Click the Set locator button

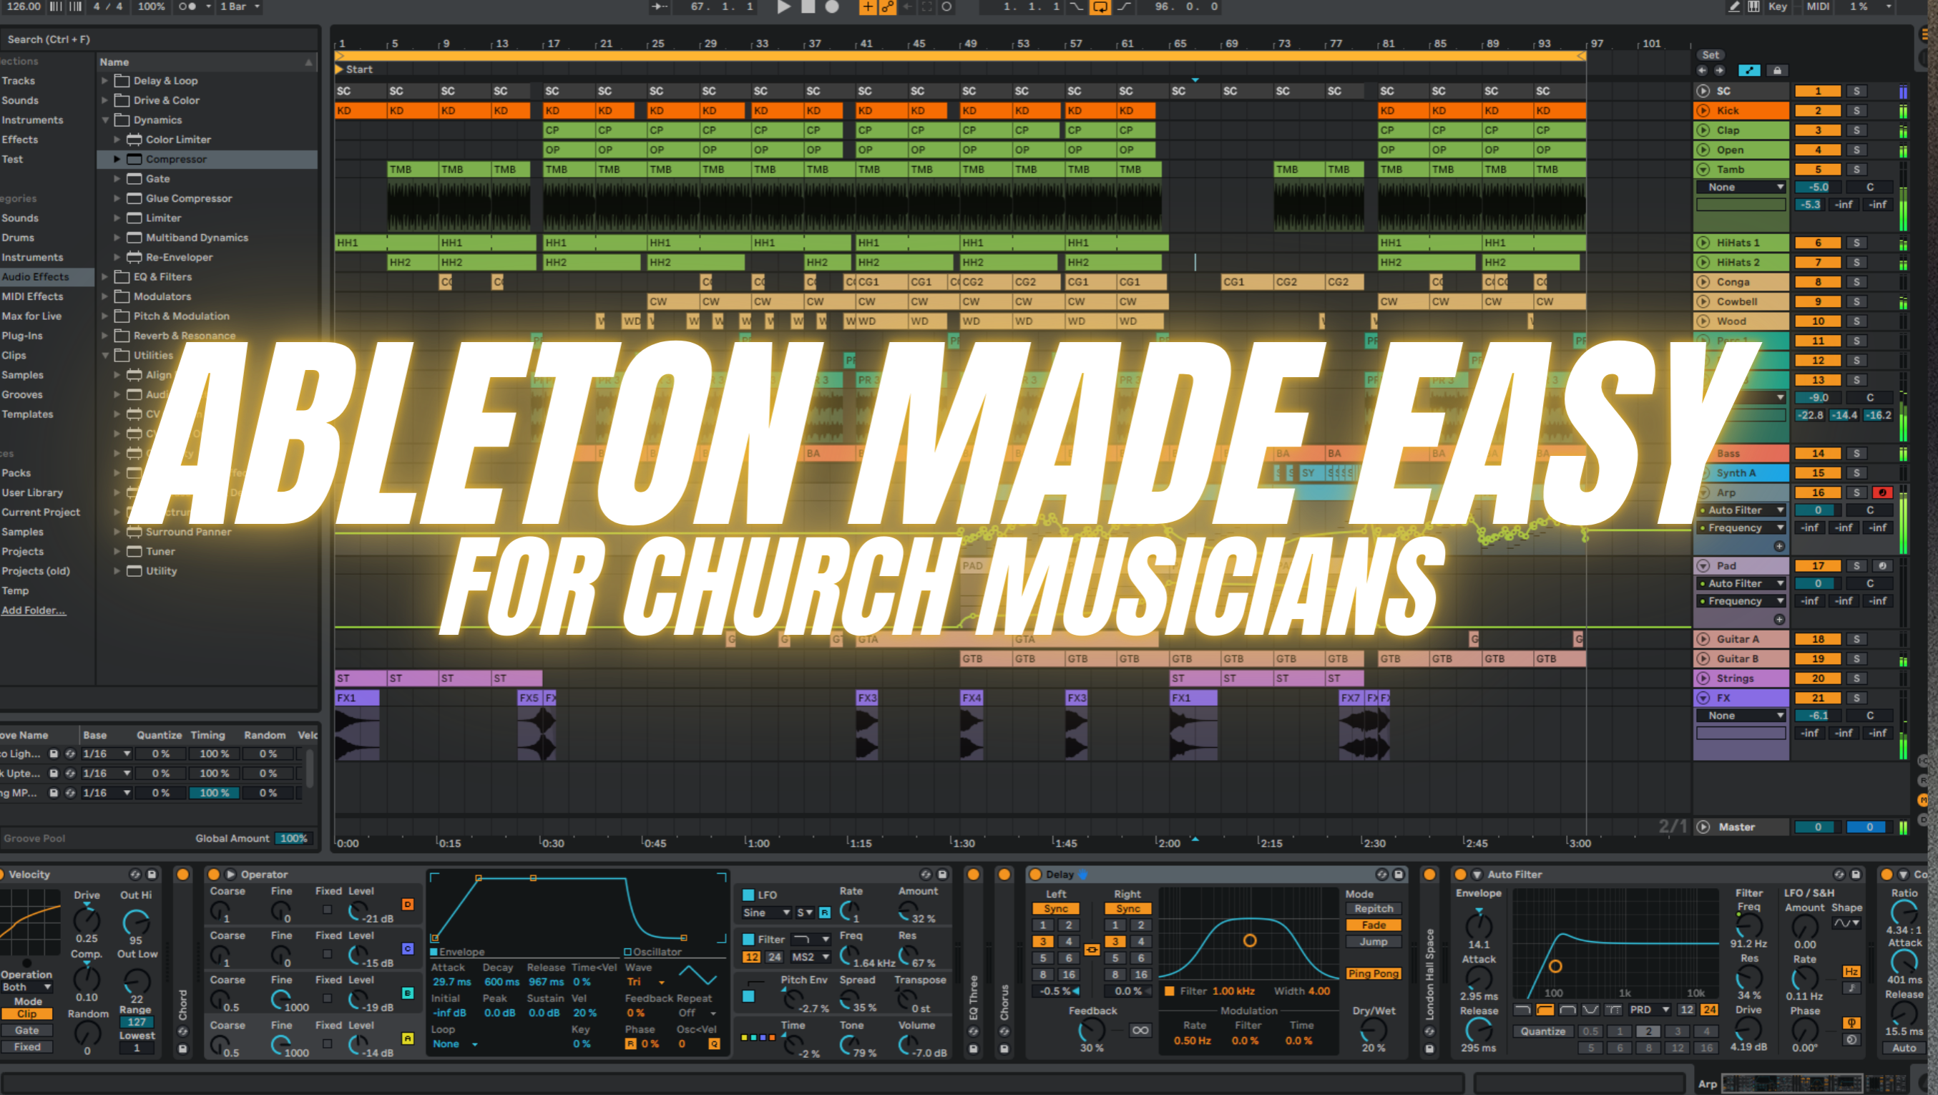[1710, 55]
